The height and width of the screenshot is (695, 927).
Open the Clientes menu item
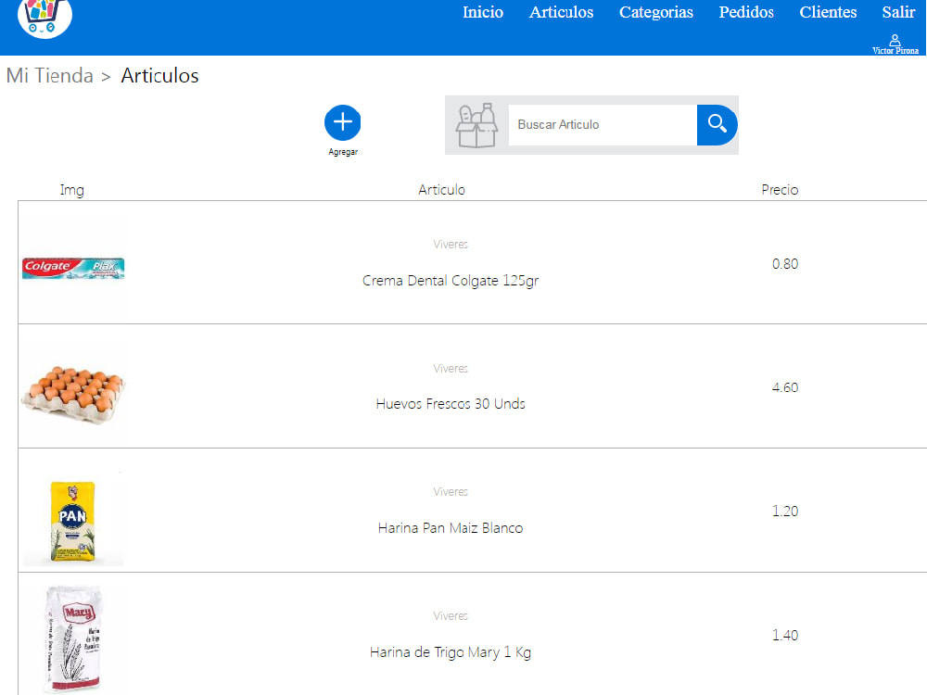coord(828,12)
